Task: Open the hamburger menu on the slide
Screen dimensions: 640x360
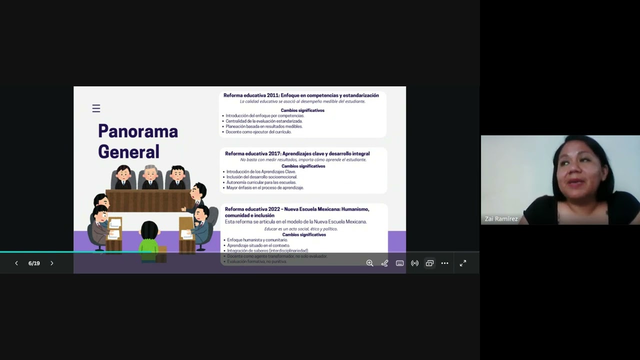Action: (96, 108)
